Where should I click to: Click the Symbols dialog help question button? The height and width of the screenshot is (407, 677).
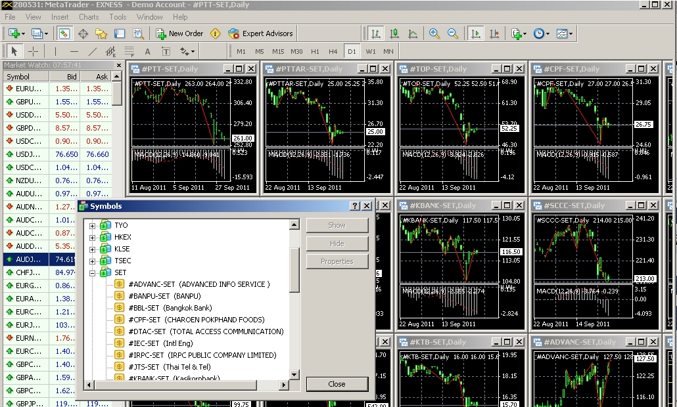pos(355,206)
